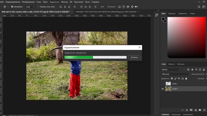
Task: Switch to little-girl-in-the-country document tab
Action: 36,12
